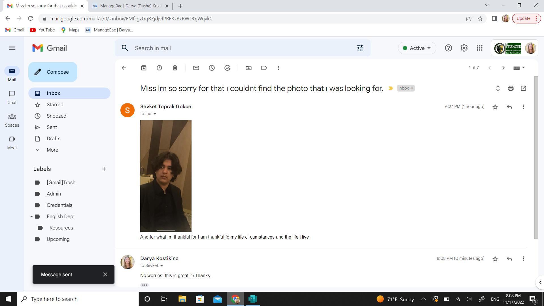Open the Sent folder
The width and height of the screenshot is (544, 306).
pos(52,127)
